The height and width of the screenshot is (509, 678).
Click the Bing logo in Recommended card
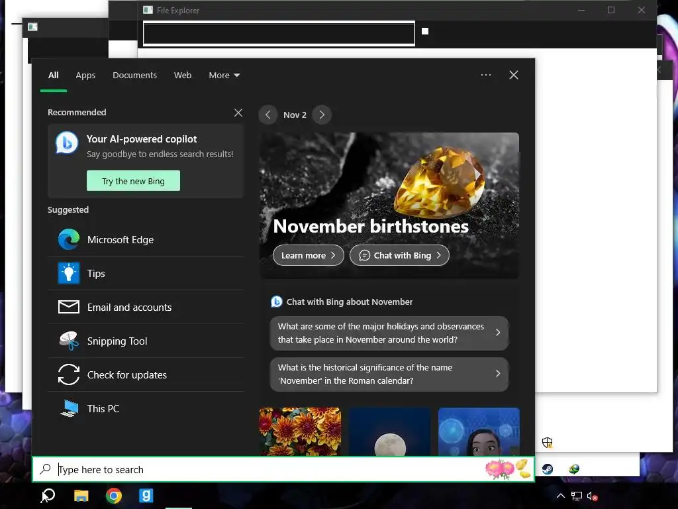tap(67, 142)
